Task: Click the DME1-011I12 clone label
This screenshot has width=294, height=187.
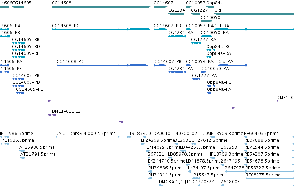Action: (x=66, y=111)
